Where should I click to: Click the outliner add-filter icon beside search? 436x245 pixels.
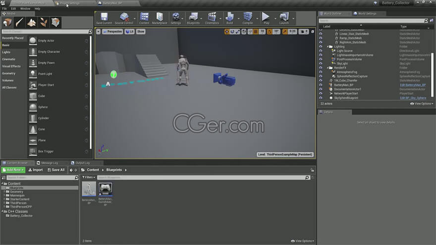pyautogui.click(x=431, y=21)
